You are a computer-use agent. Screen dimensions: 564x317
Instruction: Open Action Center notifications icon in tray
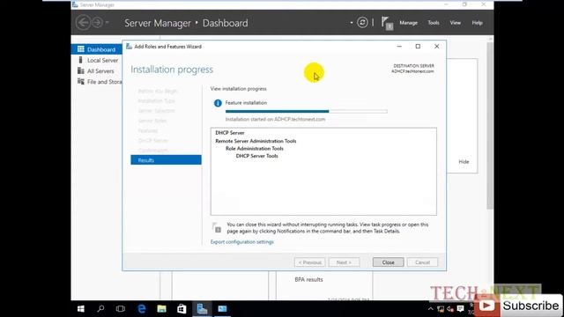coord(460,309)
